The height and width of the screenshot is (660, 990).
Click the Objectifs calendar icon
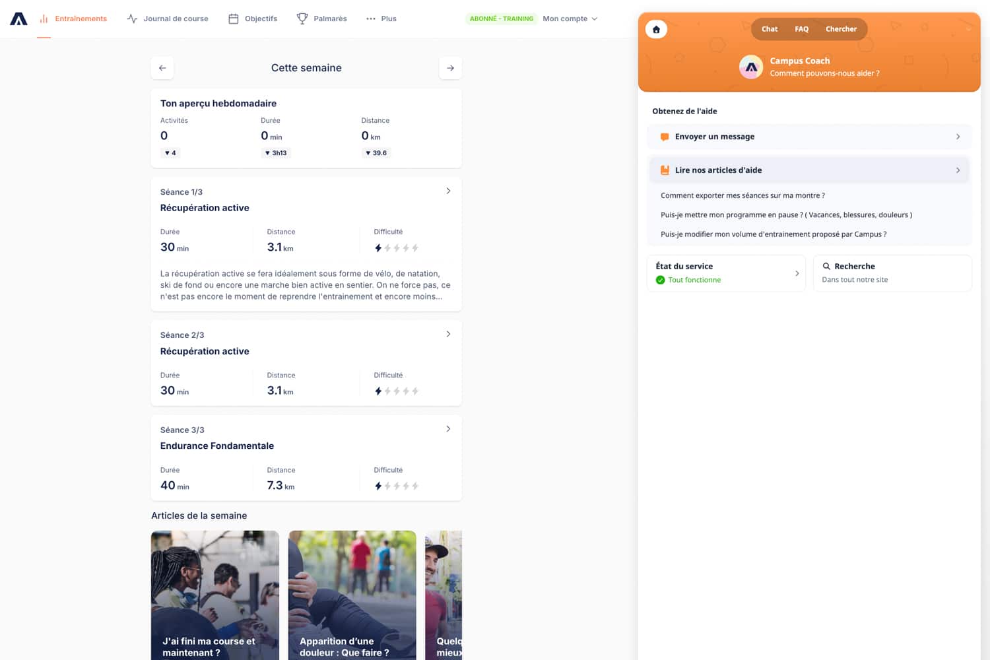(234, 18)
